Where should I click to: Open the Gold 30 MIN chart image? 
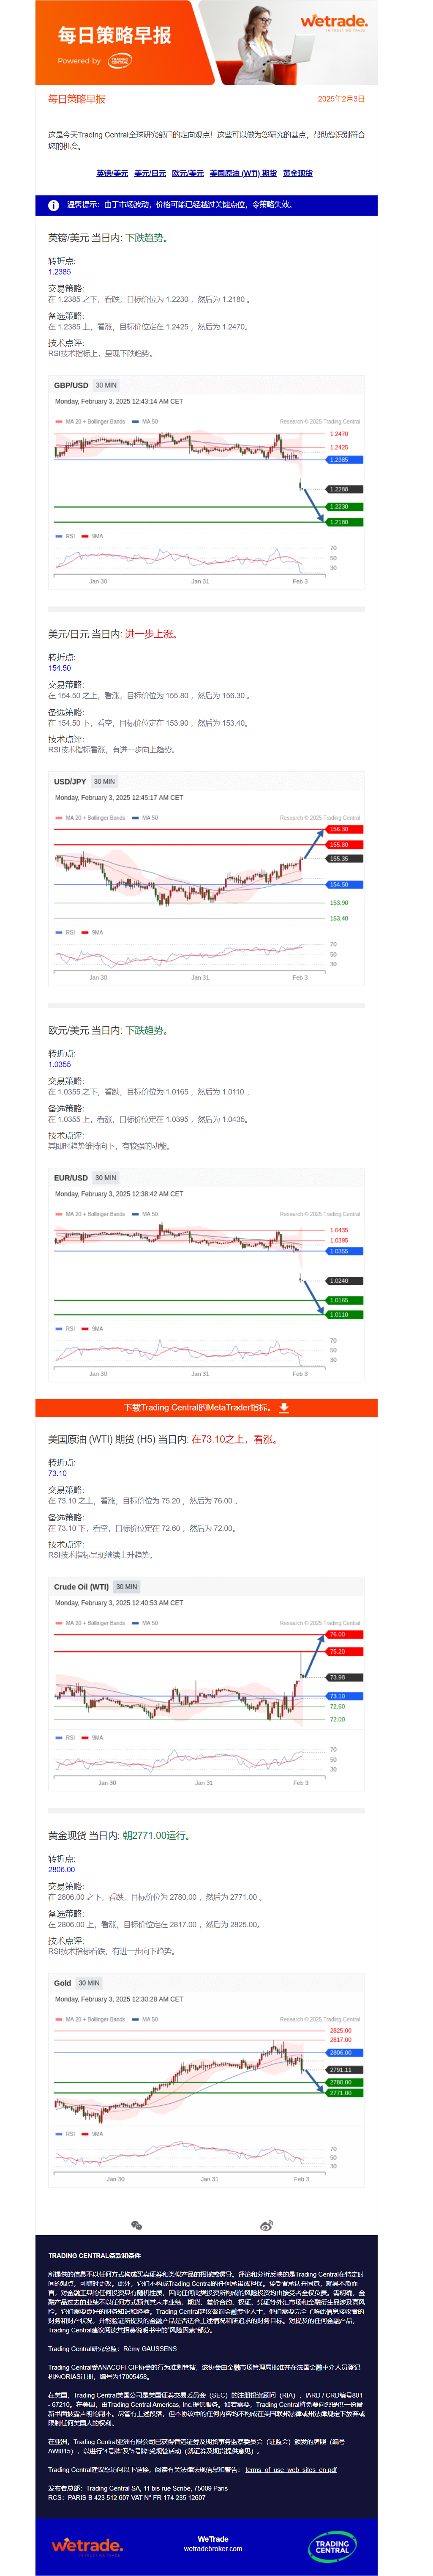(x=206, y=2080)
